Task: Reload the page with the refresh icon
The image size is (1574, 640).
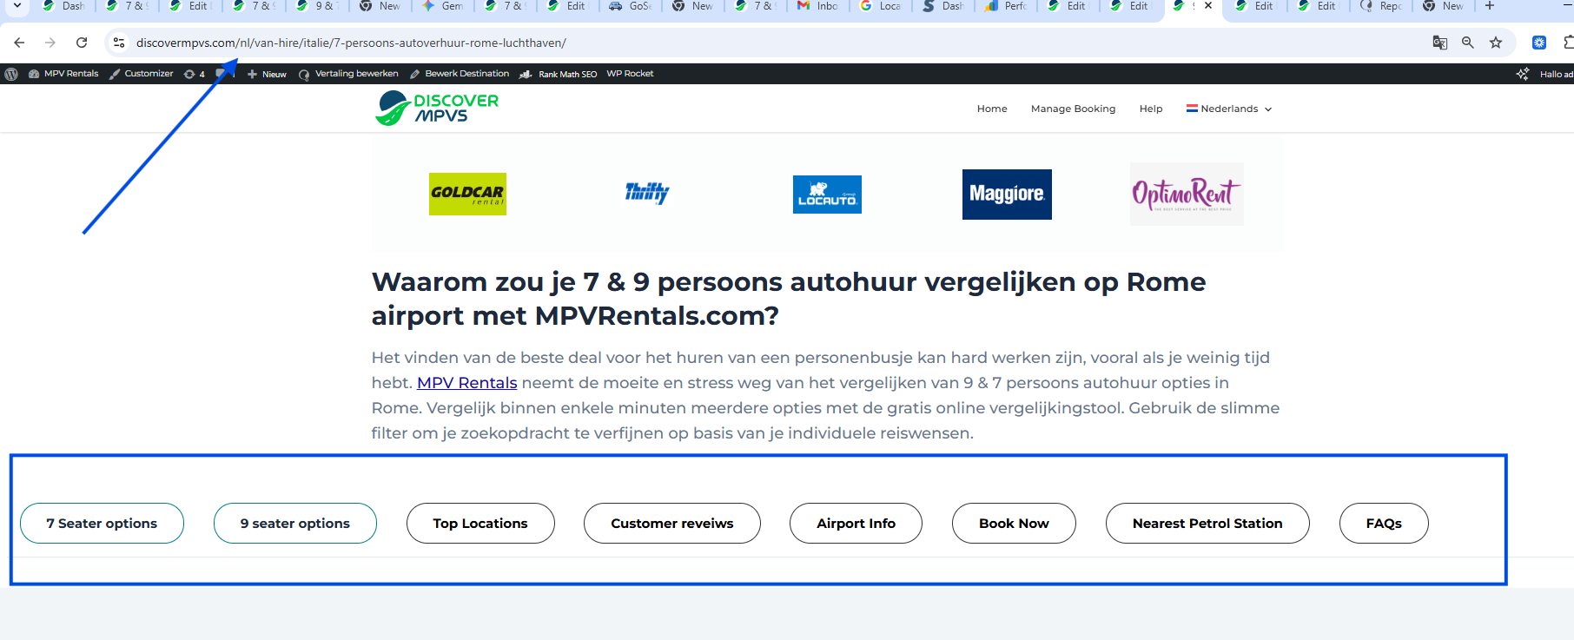Action: 82,43
